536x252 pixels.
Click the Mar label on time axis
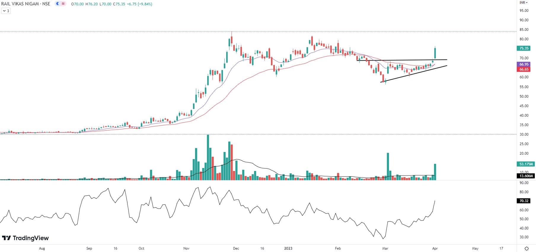point(385,248)
